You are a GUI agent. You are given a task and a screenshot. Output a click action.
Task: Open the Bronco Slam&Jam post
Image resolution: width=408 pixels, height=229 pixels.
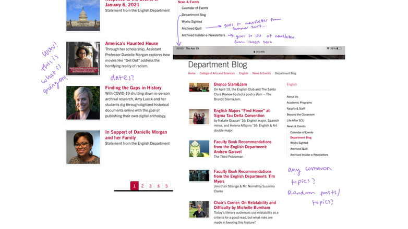pyautogui.click(x=230, y=84)
